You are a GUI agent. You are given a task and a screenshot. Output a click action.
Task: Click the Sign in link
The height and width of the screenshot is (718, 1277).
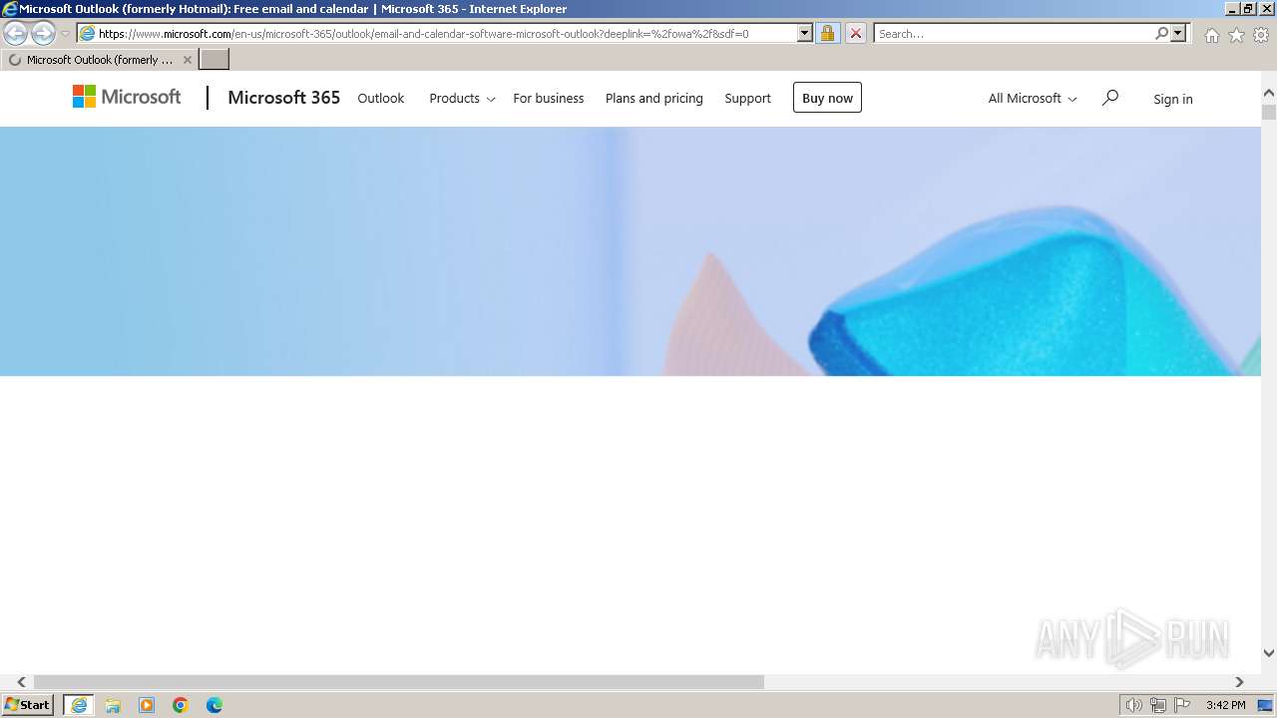click(1172, 99)
